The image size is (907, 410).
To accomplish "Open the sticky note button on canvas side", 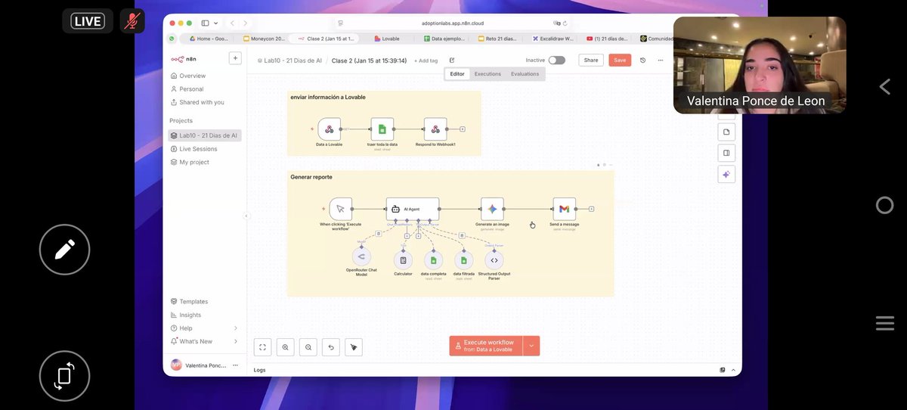I will [726, 132].
